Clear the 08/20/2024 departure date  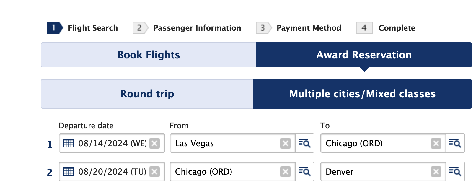tap(154, 171)
